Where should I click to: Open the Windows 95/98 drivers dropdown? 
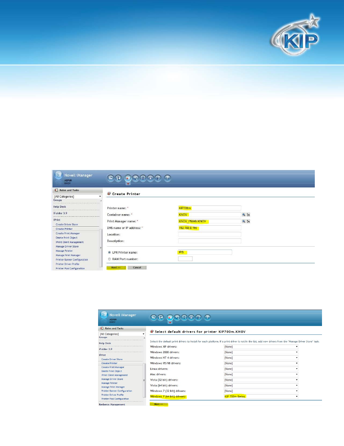click(261, 363)
